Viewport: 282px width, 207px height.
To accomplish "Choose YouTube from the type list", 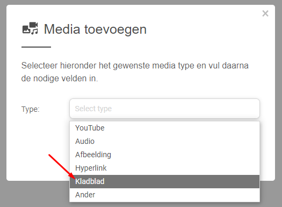I will [164, 128].
